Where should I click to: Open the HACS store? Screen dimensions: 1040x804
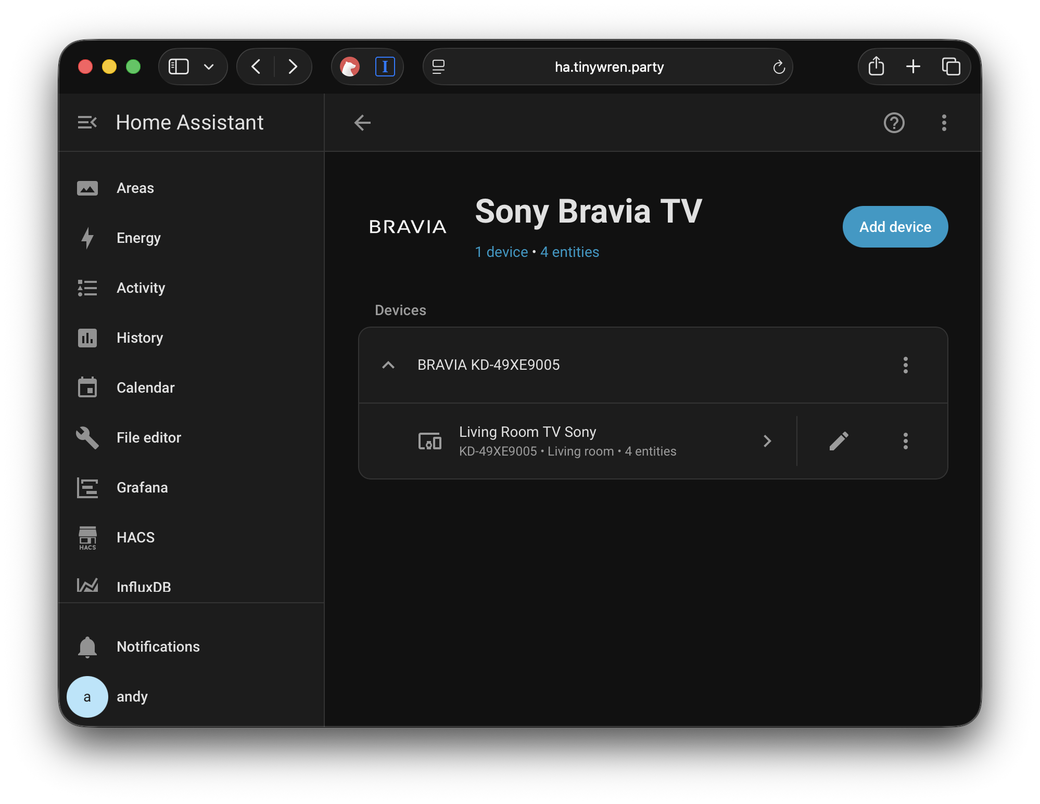coord(135,537)
